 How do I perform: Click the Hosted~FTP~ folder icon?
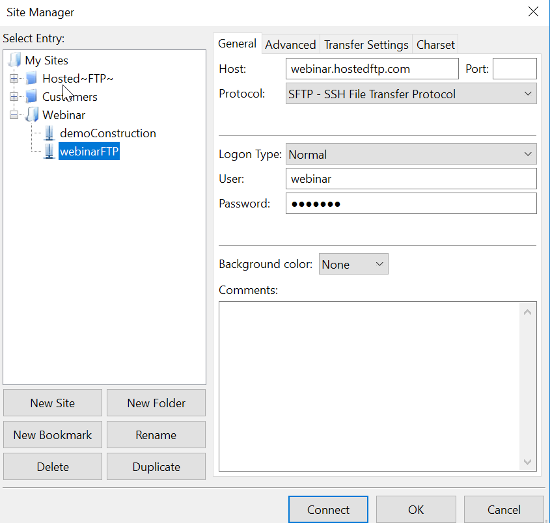point(32,78)
